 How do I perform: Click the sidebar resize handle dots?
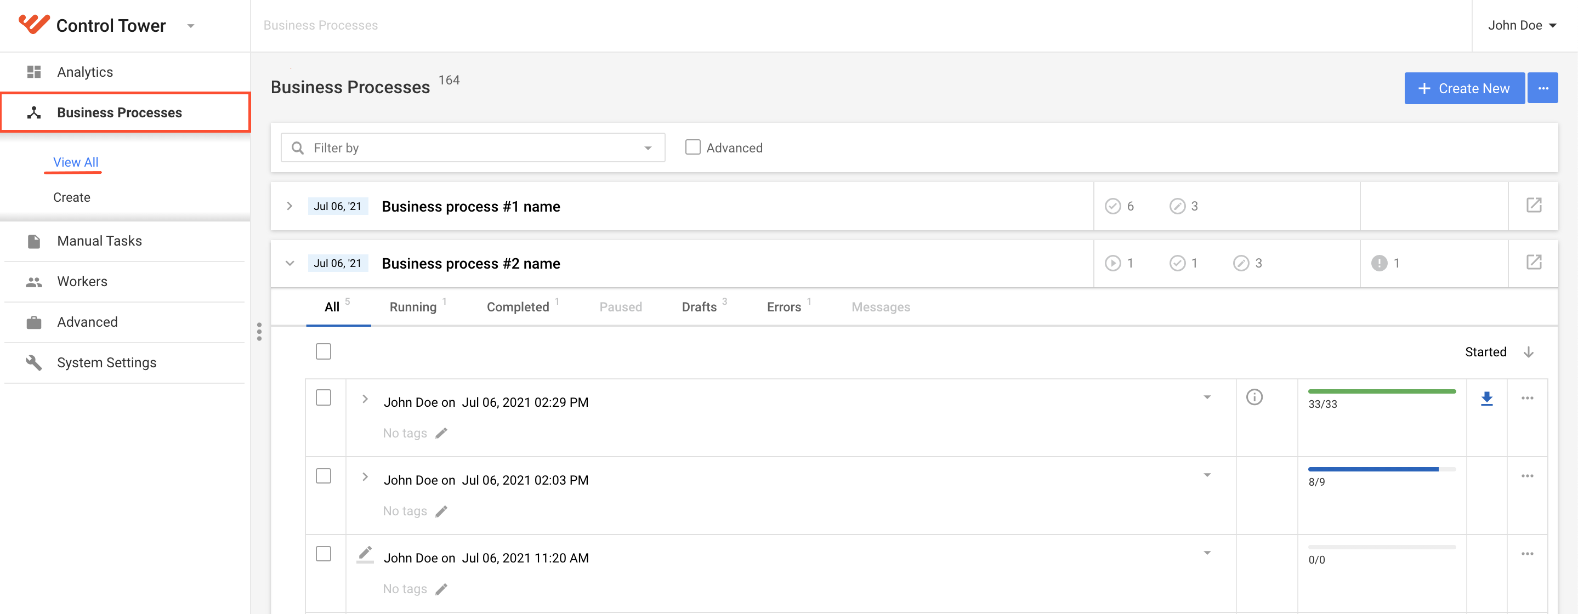pos(259,332)
